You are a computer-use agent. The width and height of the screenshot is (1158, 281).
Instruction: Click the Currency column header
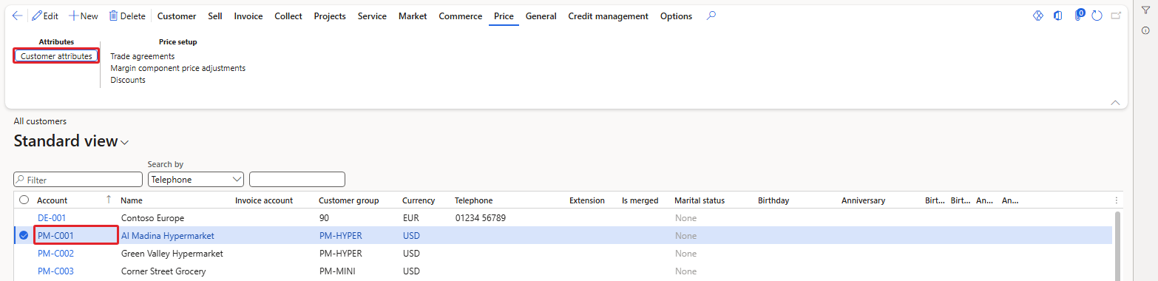click(419, 200)
